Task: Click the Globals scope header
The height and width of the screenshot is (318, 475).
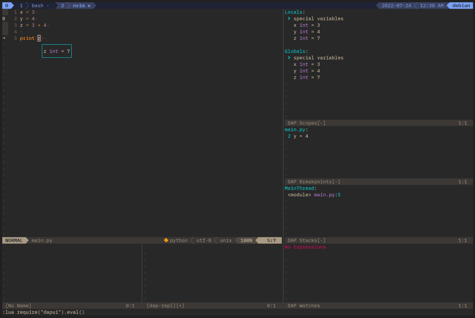Action: [x=296, y=51]
